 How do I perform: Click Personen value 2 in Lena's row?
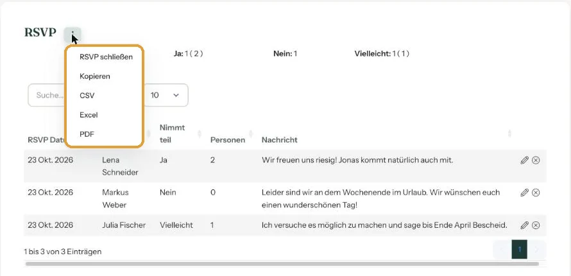click(x=212, y=160)
